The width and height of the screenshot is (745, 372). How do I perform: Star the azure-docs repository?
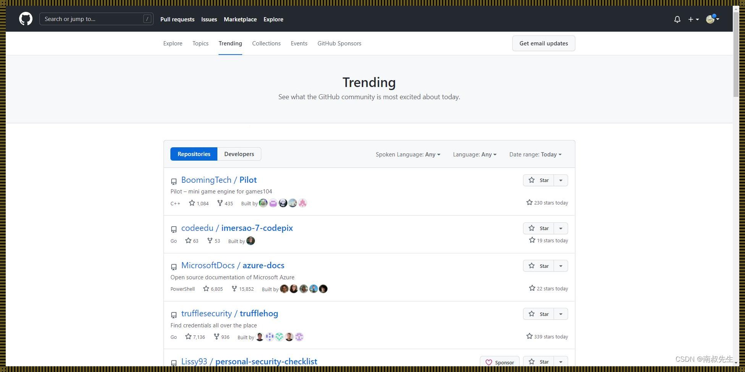[538, 266]
